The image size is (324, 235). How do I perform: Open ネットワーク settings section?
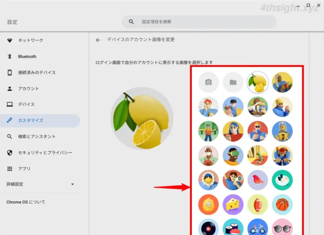pos(40,40)
